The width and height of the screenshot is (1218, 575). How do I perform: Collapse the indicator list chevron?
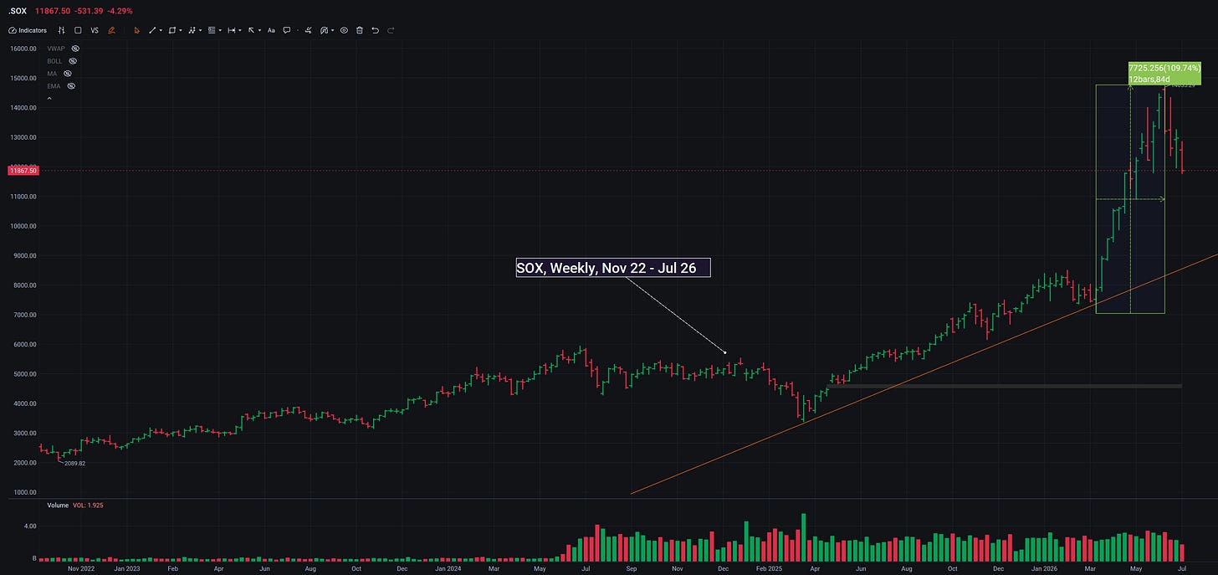pyautogui.click(x=49, y=99)
